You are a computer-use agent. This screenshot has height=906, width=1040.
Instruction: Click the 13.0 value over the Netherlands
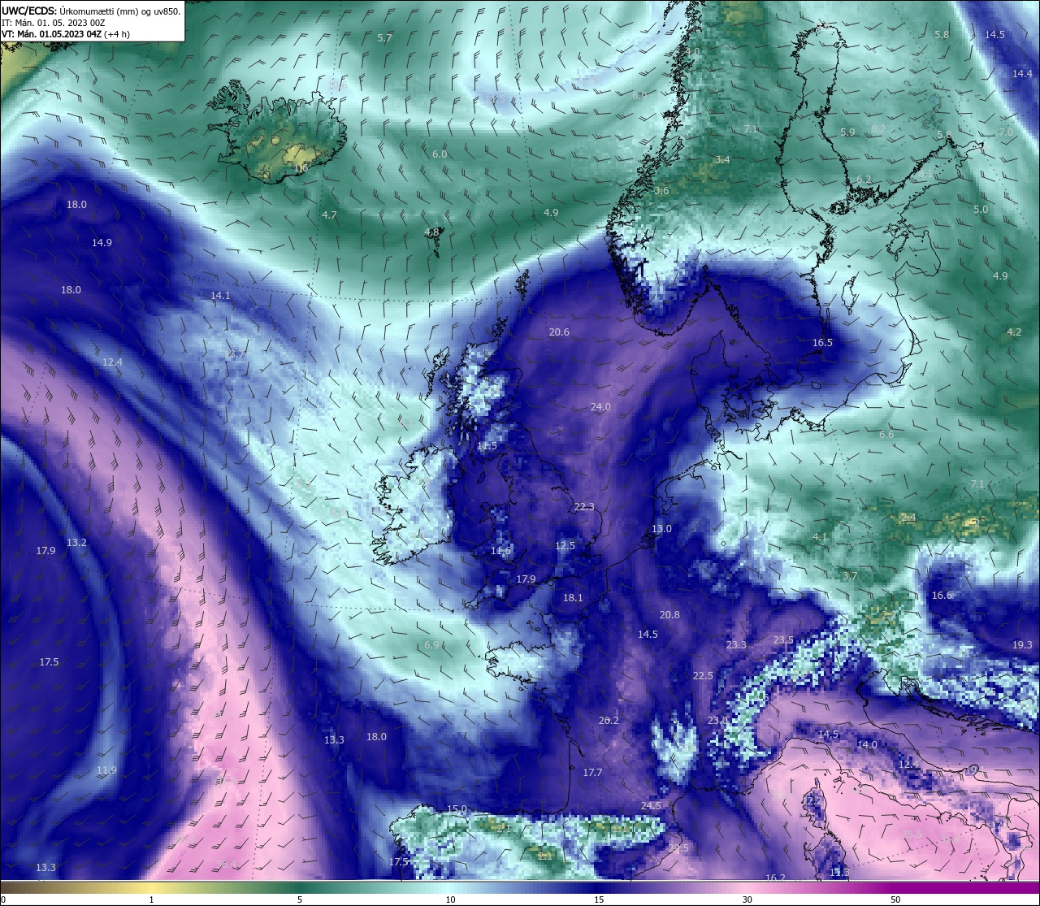(661, 529)
